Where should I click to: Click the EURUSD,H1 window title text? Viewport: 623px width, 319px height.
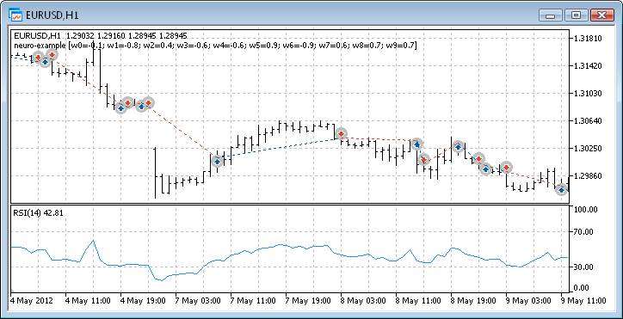tap(52, 15)
